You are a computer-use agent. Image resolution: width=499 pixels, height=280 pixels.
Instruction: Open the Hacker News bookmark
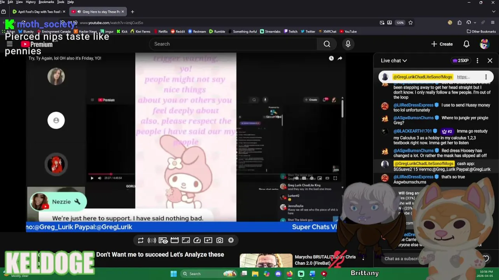86,31
